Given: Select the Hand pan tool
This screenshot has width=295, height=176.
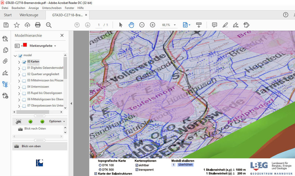Looking at the screenshot, I should tap(131, 25).
